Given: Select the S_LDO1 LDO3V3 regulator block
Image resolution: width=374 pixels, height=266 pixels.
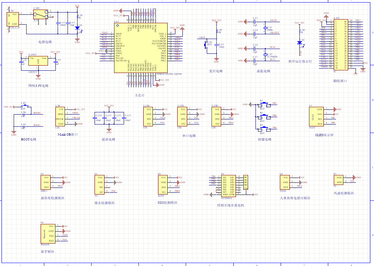Looking at the screenshot, I should pos(38,61).
